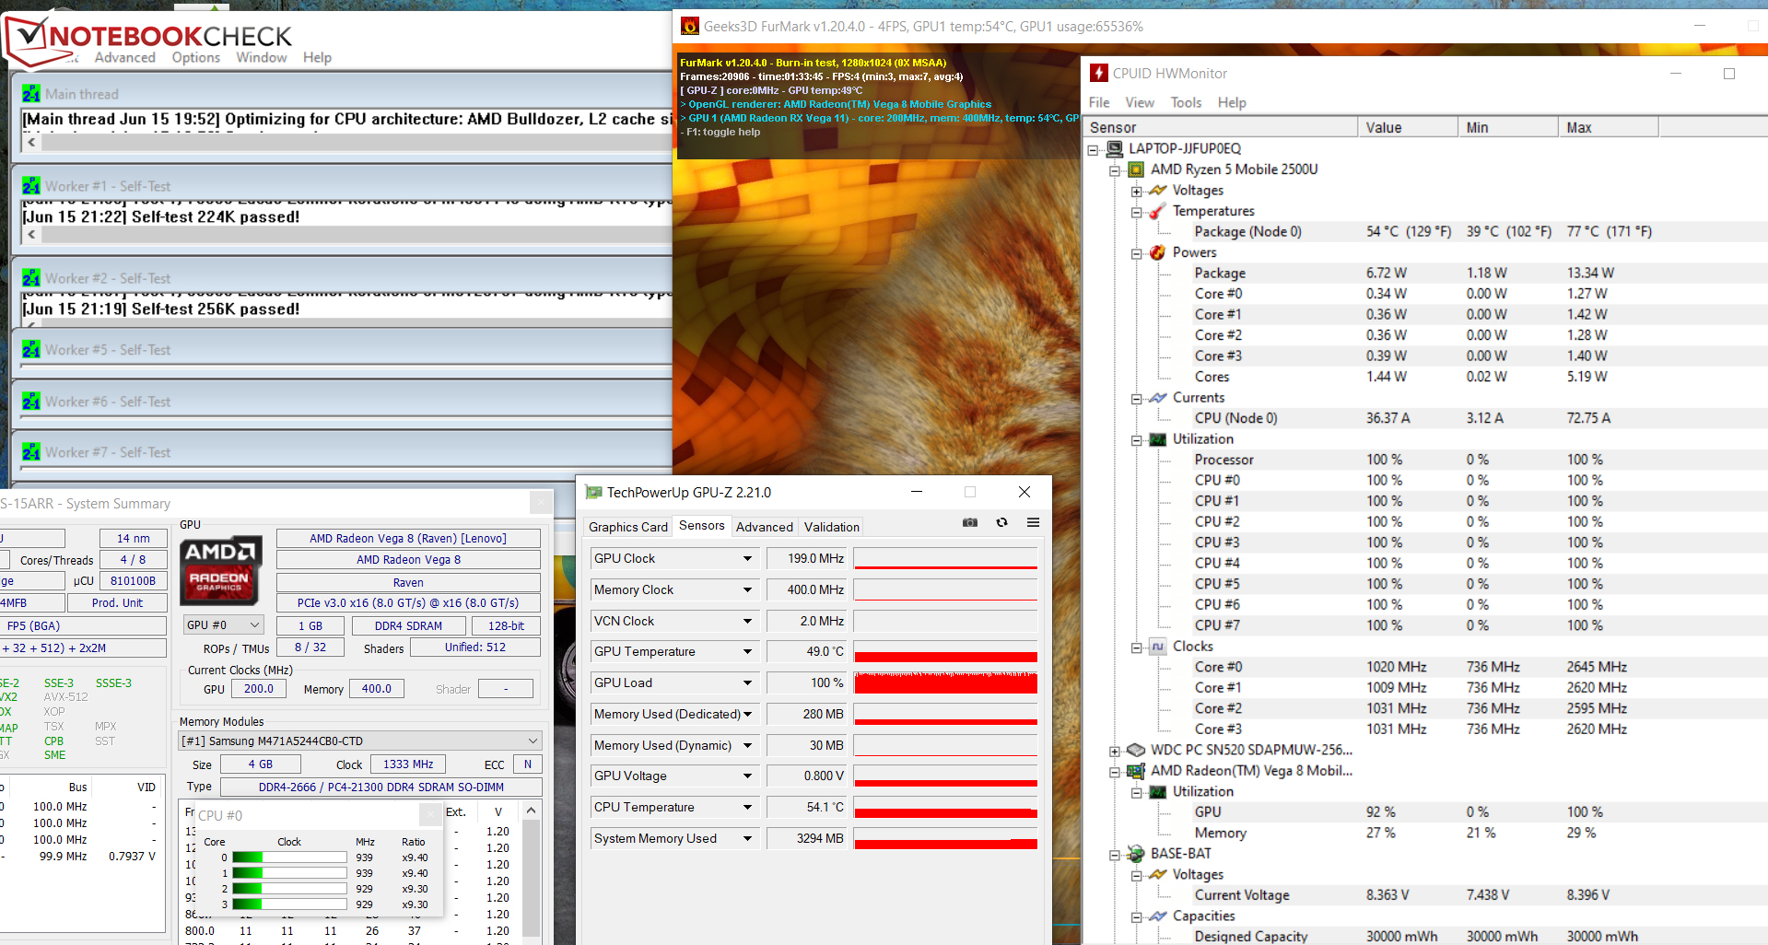Screen dimensions: 1768x945
Task: Click the Worker #1 Self-Test window icon
Action: [31, 186]
